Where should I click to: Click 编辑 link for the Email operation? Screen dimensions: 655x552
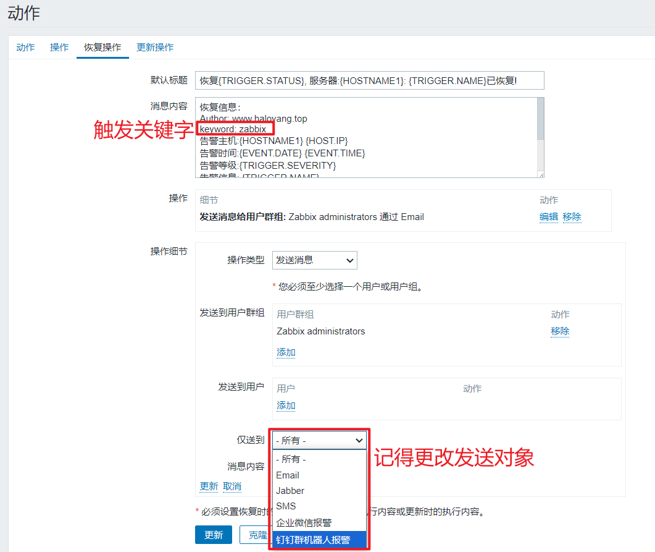tap(548, 216)
